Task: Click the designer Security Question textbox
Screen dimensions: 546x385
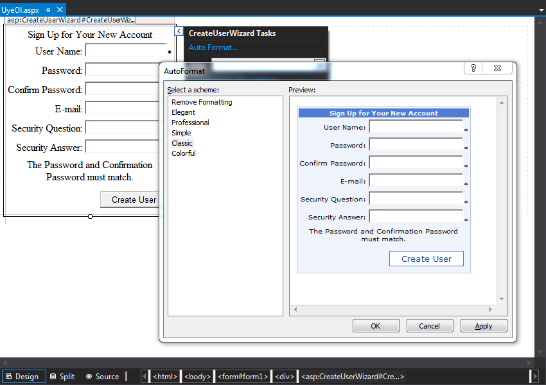Action: [x=122, y=127]
